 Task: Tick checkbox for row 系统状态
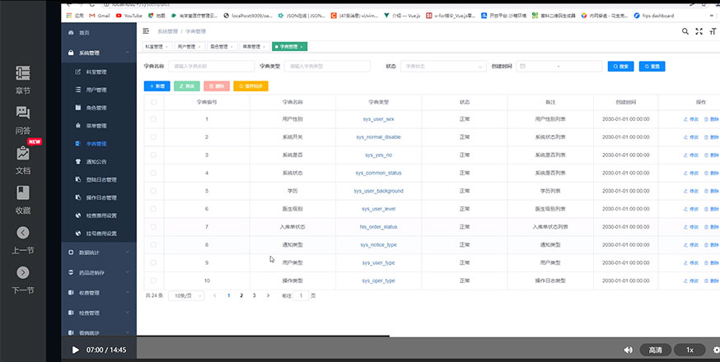click(153, 173)
